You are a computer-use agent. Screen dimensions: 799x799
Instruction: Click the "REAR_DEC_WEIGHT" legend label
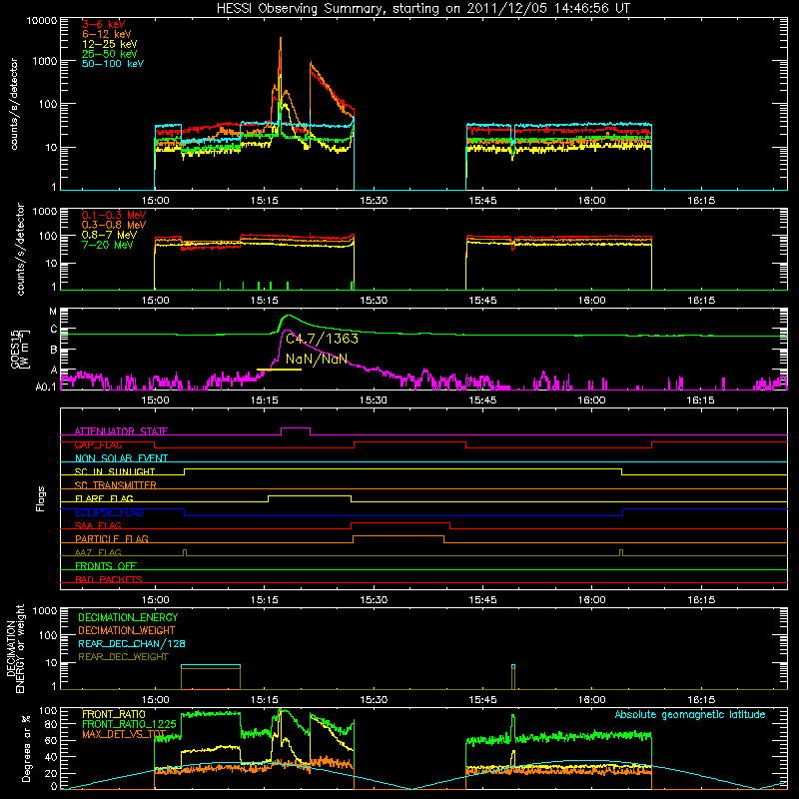click(x=123, y=657)
